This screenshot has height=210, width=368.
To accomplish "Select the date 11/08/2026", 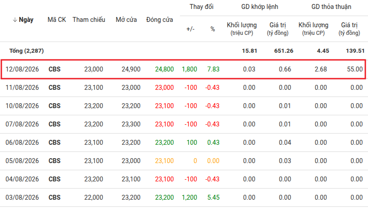I will coord(22,88).
